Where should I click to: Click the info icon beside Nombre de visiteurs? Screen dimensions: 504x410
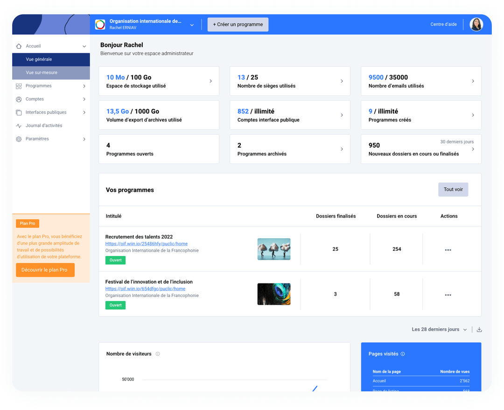point(158,353)
